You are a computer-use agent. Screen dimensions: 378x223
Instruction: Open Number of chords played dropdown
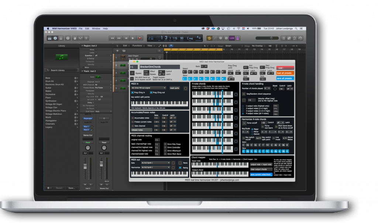[267, 88]
